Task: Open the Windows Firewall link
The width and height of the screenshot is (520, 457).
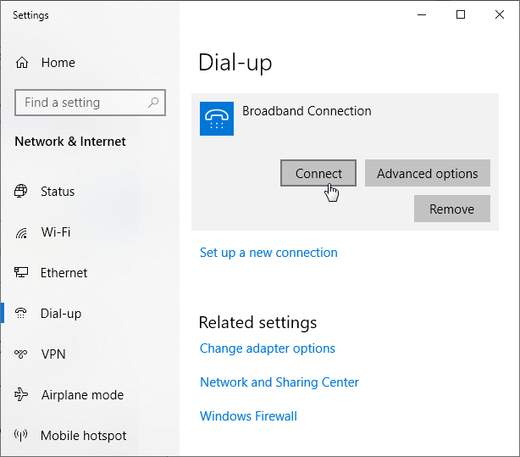Action: pyautogui.click(x=248, y=416)
